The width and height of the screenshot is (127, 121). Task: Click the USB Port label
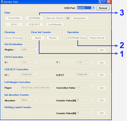(70, 8)
